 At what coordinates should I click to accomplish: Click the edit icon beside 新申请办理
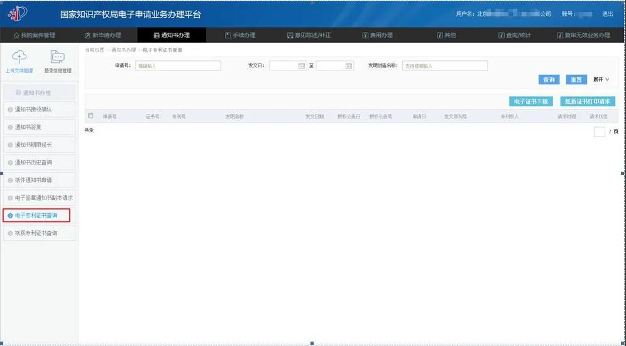point(87,35)
